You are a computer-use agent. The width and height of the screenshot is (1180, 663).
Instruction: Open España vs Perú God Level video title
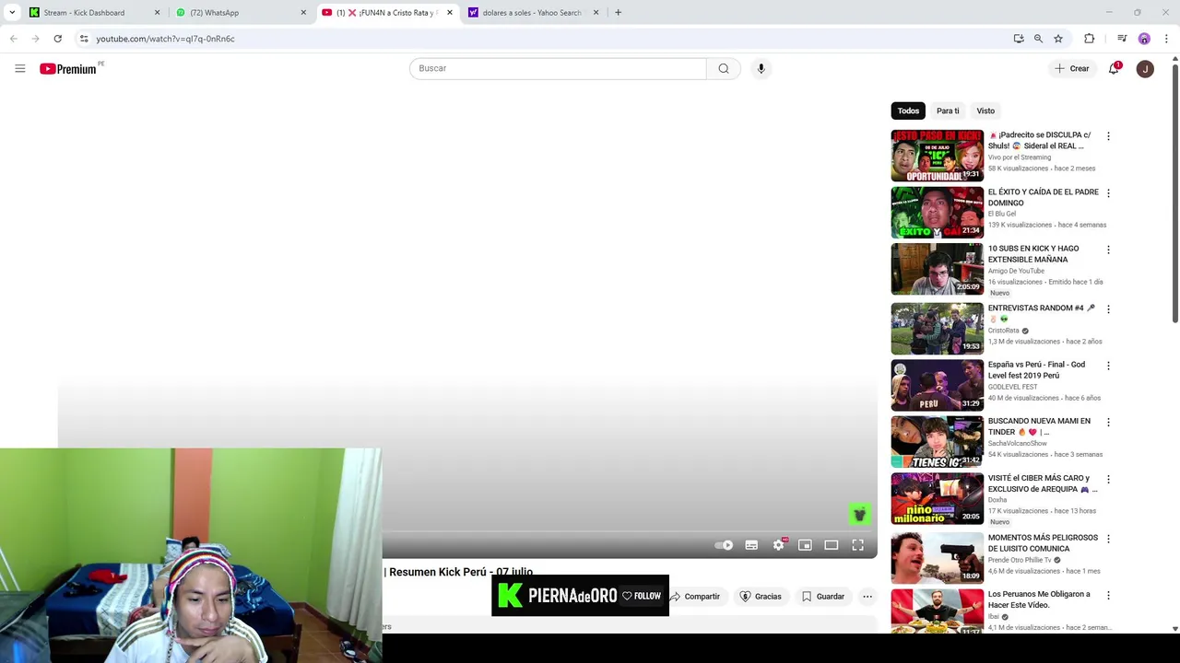tap(1036, 370)
